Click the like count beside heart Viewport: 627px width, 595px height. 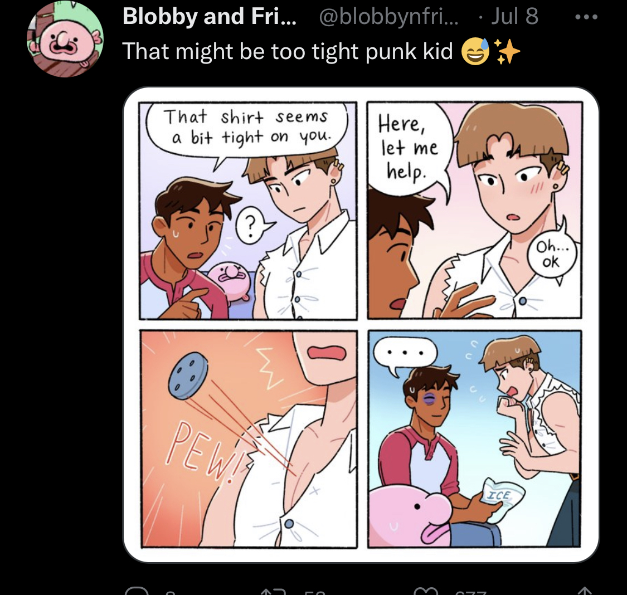point(471,592)
